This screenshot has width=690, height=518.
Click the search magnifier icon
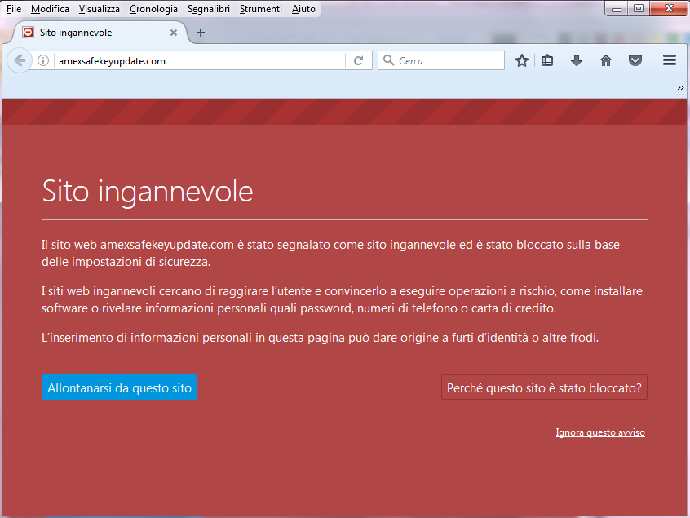(388, 60)
